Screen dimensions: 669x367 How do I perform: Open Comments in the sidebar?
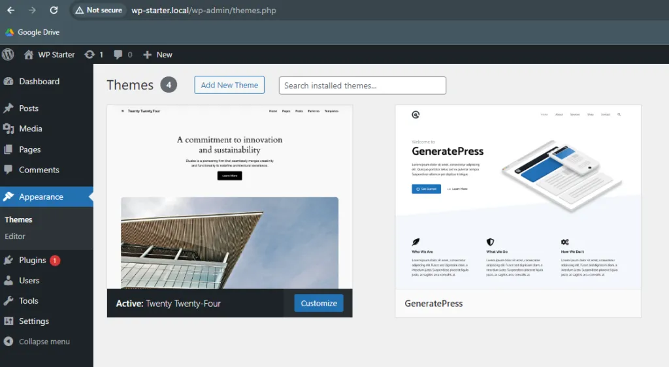point(39,170)
